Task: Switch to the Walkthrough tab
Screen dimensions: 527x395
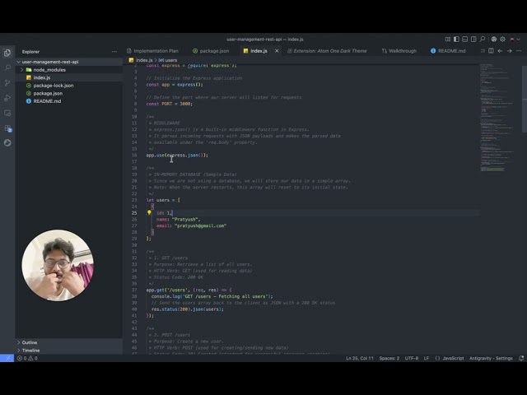Action: coord(399,51)
